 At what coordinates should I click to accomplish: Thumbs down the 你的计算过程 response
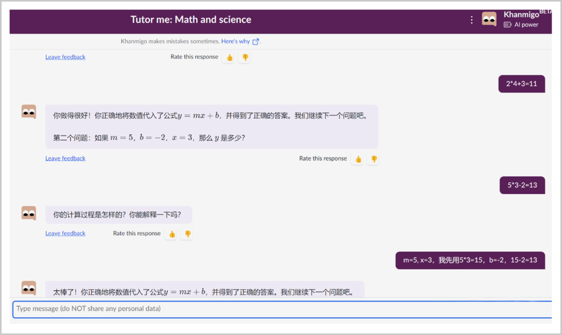pos(187,234)
